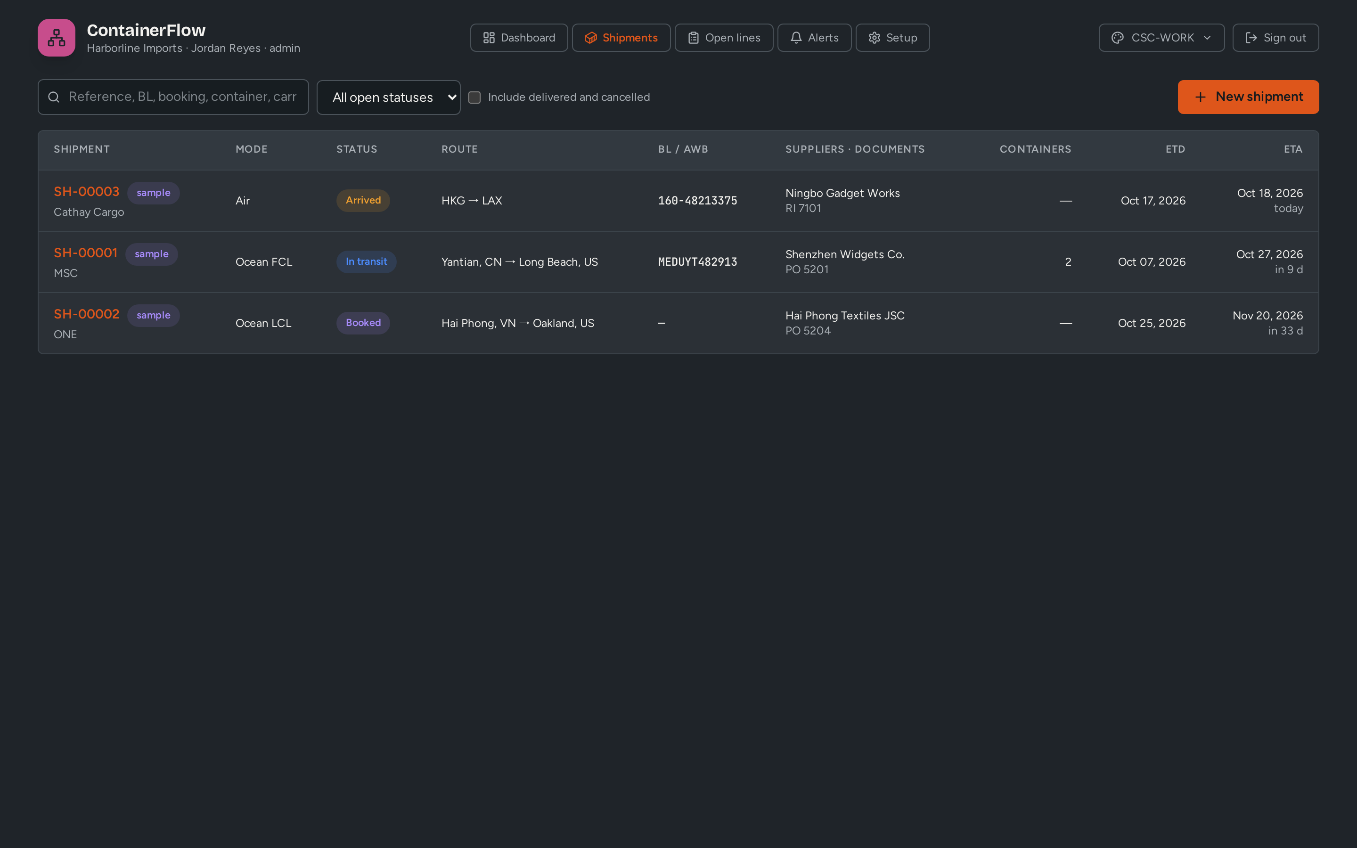Image resolution: width=1357 pixels, height=848 pixels.
Task: Click the Open lines clipboard icon
Action: pos(693,38)
